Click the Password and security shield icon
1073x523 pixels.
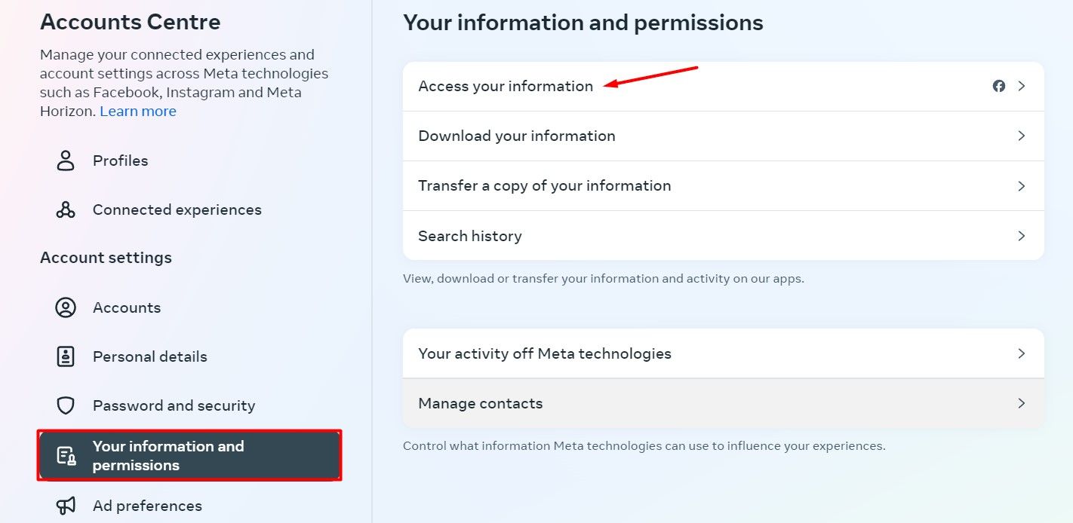click(x=66, y=405)
